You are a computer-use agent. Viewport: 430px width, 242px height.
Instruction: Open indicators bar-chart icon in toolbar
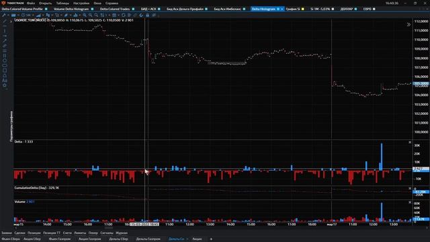click(x=75, y=15)
